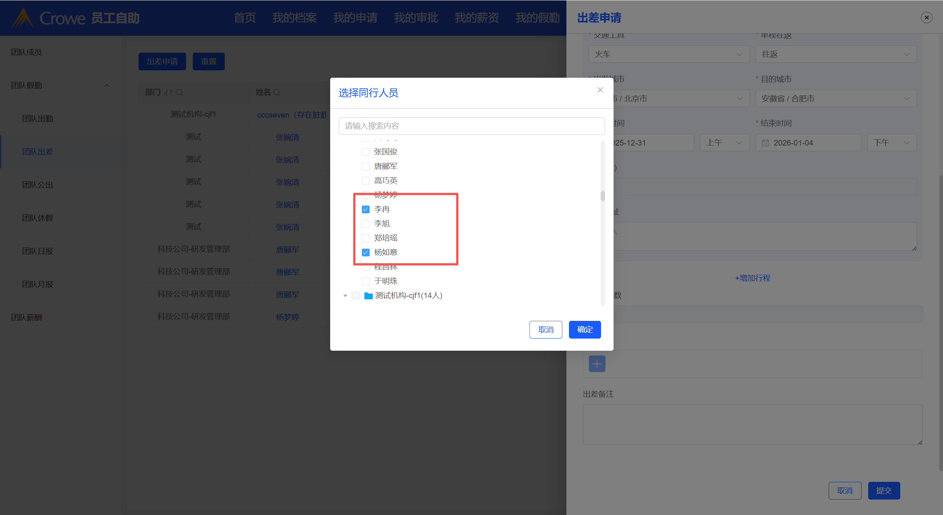Open 我的薪资 in the top navigation
This screenshot has width=943, height=515.
(476, 18)
